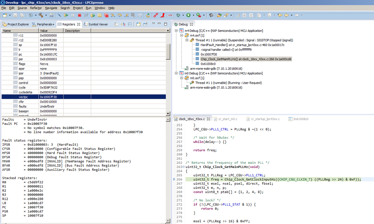Collapse the m4 Debug tree node
The width and height of the screenshot is (374, 224).
177,31
